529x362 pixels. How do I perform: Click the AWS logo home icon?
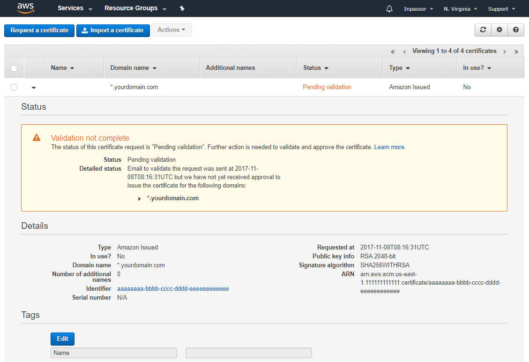coord(25,8)
